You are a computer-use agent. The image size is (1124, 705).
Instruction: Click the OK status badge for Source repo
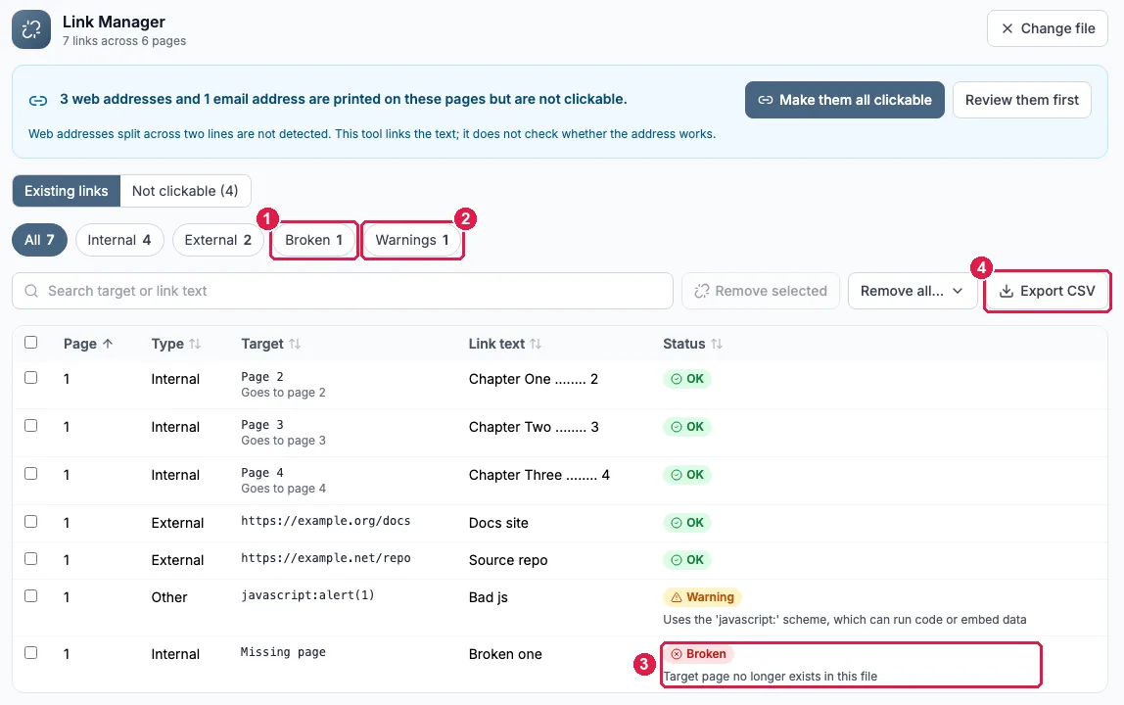(686, 560)
